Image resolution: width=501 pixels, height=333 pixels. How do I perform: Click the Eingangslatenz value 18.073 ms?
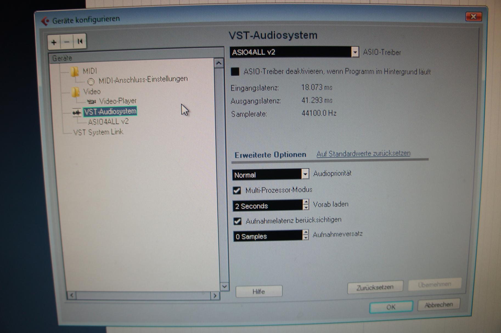pos(317,87)
